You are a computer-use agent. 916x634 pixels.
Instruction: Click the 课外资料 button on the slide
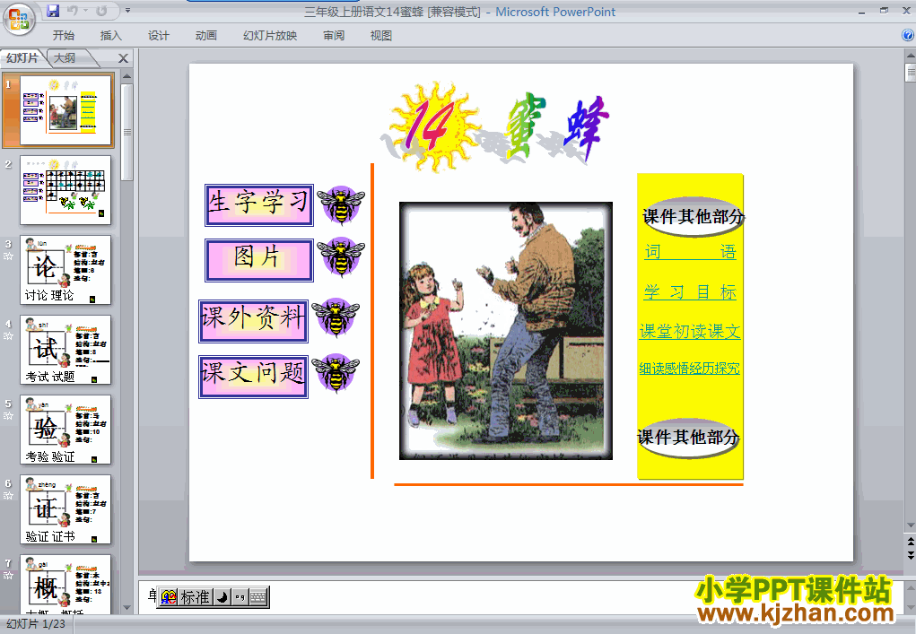253,321
